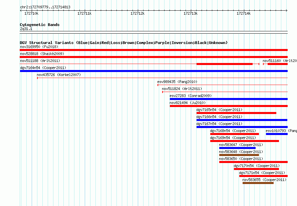Screen dimensions: 297x206
Task: Click the dgv7169n54 red loss bar
Action: coord(245,141)
